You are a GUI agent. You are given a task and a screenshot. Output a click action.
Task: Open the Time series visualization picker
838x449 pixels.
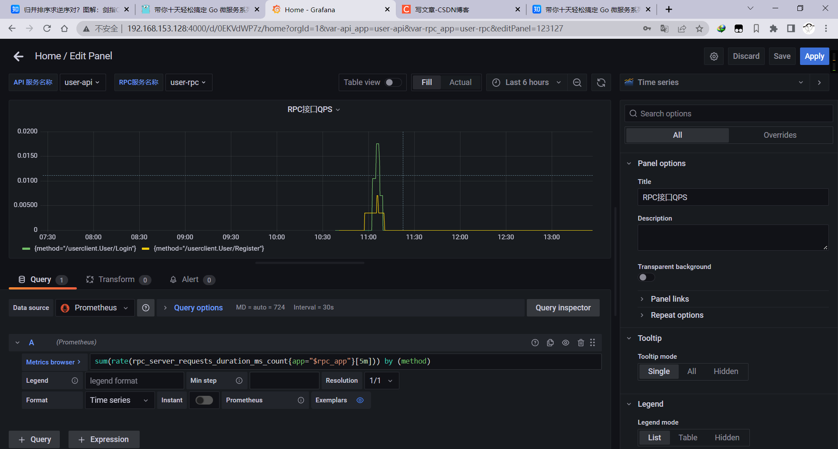point(714,82)
